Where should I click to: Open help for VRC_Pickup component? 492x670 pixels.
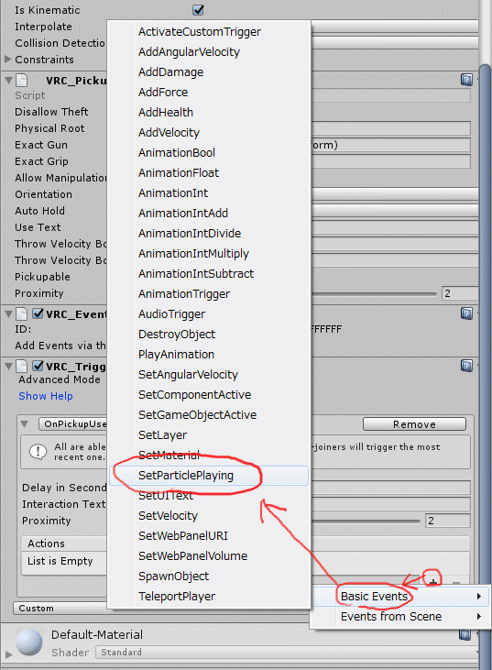click(466, 80)
